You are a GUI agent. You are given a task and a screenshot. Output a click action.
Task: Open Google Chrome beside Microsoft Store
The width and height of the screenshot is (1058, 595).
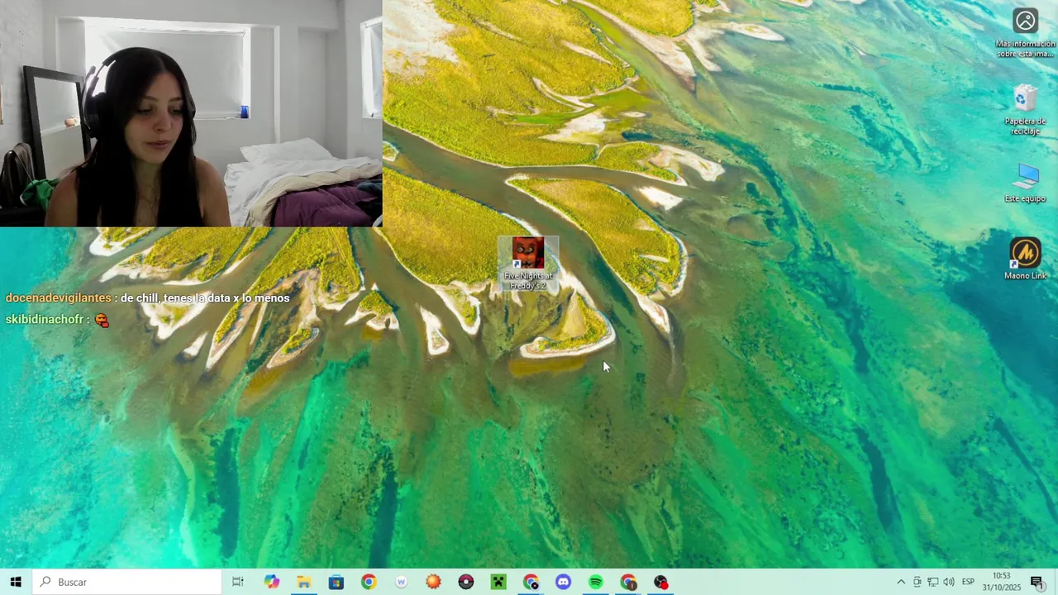point(369,582)
